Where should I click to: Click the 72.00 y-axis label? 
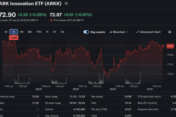[170, 55]
